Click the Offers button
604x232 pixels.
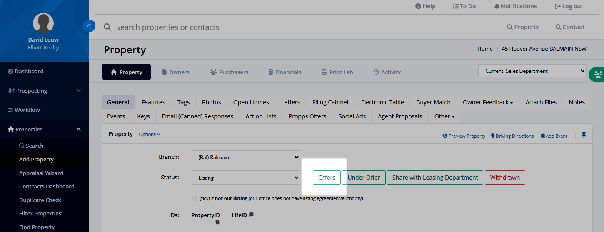(327, 178)
